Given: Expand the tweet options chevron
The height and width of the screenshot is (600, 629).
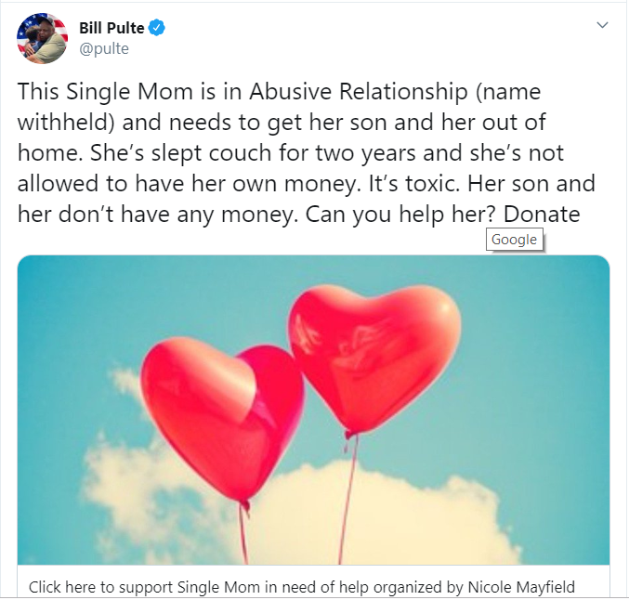Looking at the screenshot, I should [x=602, y=25].
